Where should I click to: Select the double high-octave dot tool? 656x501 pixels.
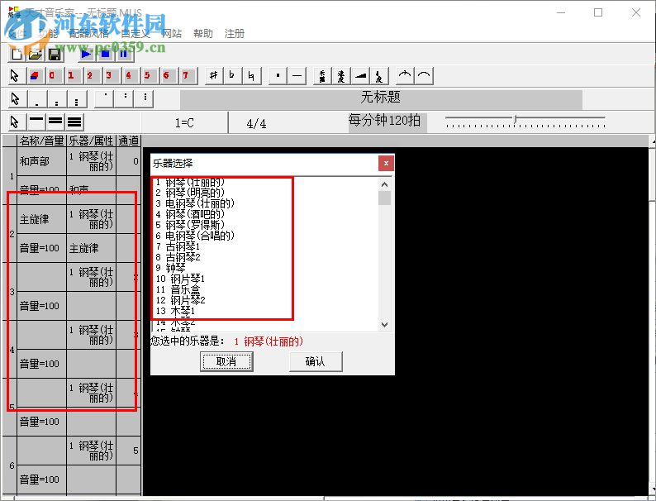(x=125, y=99)
